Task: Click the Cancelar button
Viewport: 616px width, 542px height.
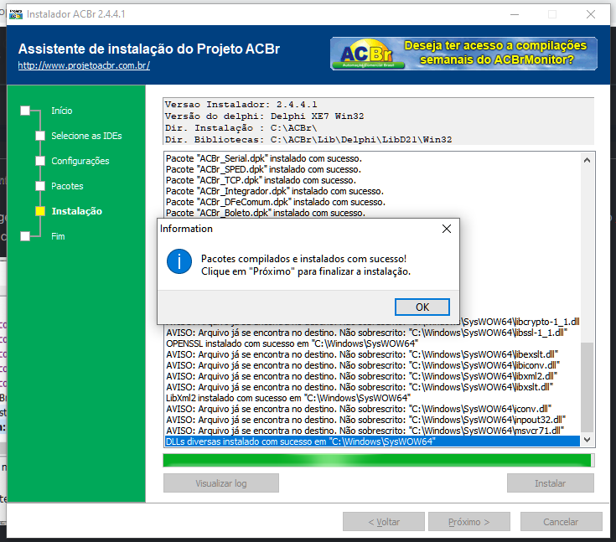Action: 561,522
